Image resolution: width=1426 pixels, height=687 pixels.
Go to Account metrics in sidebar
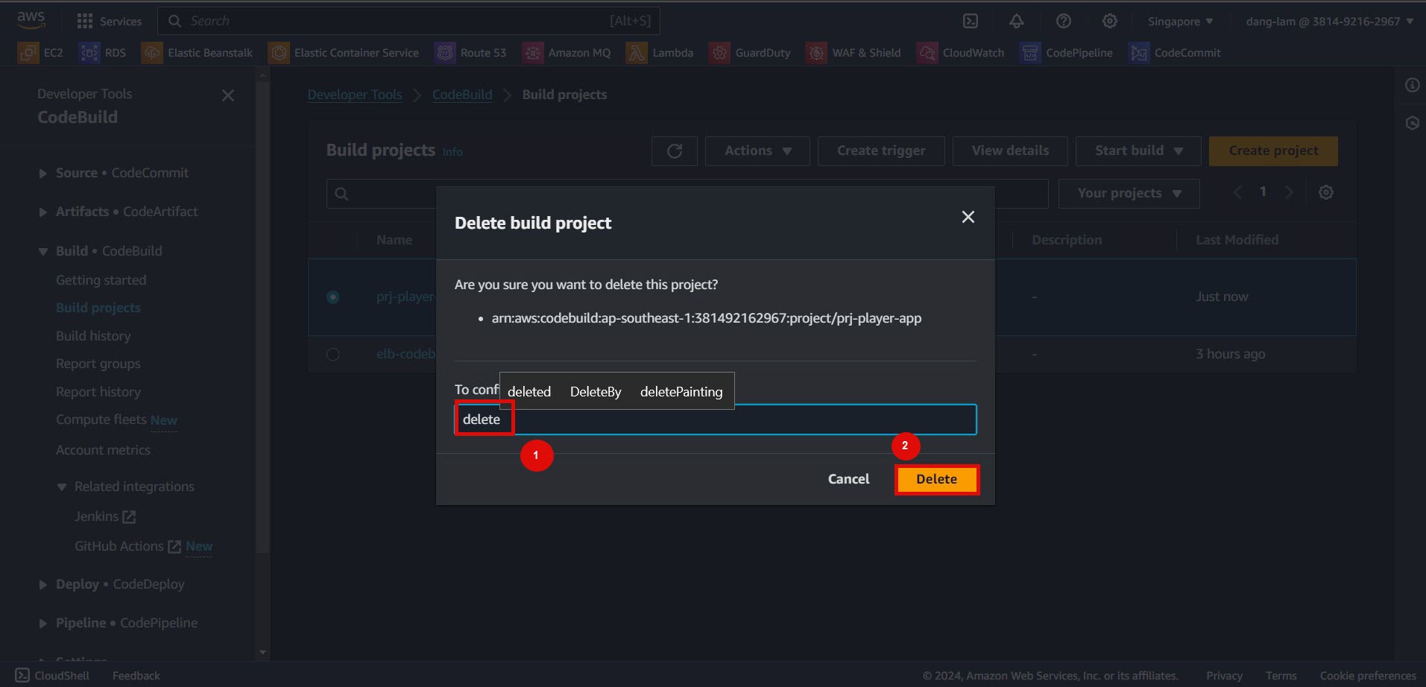[x=103, y=450]
